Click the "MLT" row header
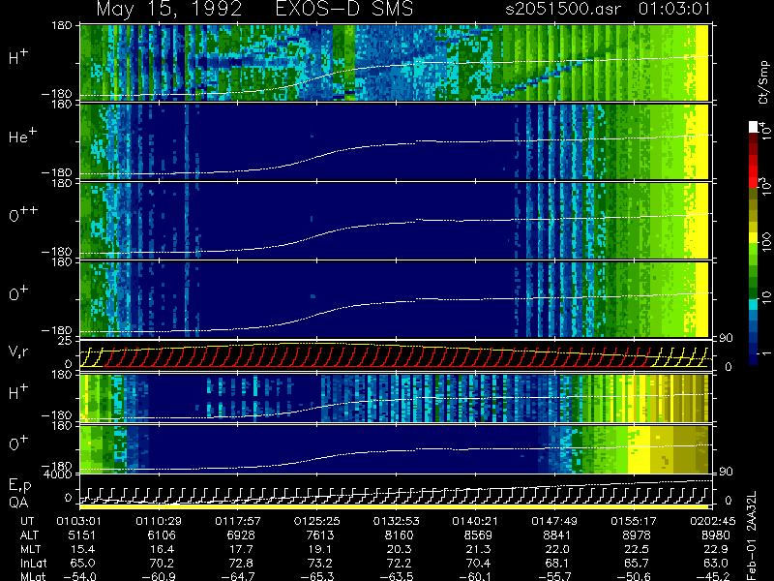 [30, 549]
